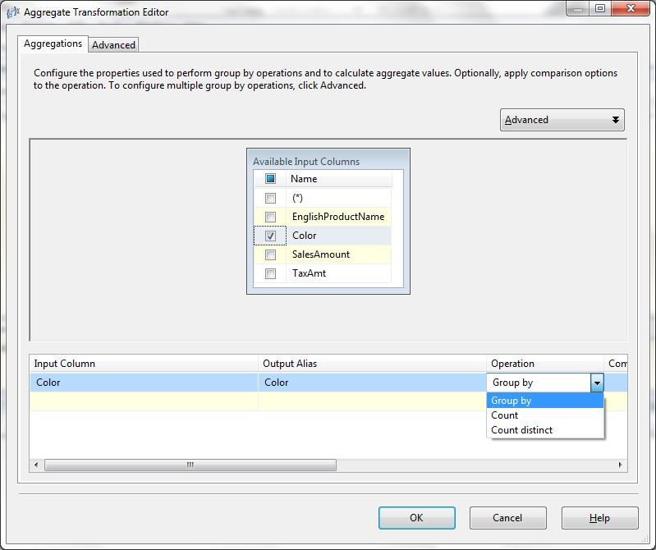The width and height of the screenshot is (656, 550).
Task: Uncheck the Color column checkbox
Action: coord(270,236)
